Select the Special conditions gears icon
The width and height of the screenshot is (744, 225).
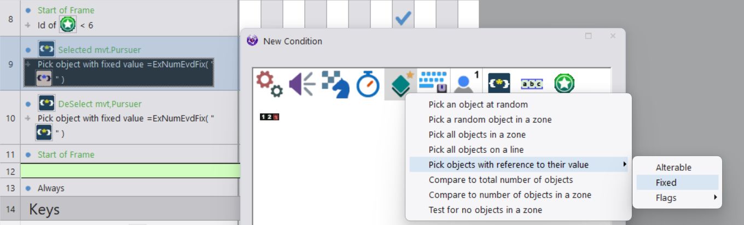point(270,84)
